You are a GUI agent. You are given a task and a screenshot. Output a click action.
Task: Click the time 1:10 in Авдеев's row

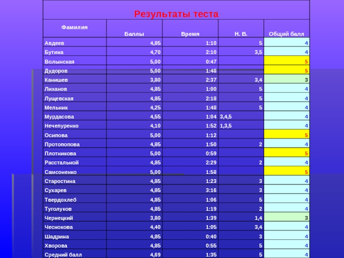tap(211, 43)
